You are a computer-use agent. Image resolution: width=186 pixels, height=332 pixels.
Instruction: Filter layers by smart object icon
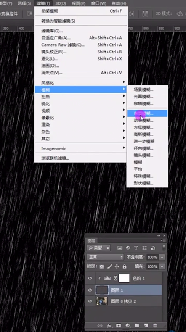pos(153,248)
